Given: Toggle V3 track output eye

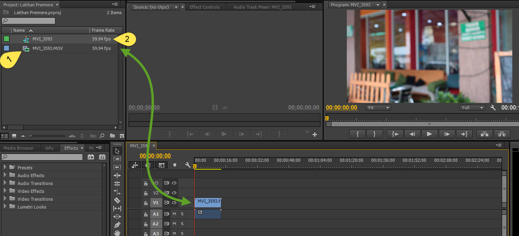Looking at the screenshot, I should click(174, 183).
